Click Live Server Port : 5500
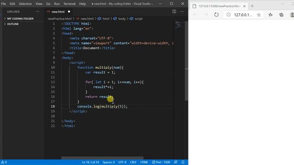This screenshot has height=165, width=294. pos(161,162)
